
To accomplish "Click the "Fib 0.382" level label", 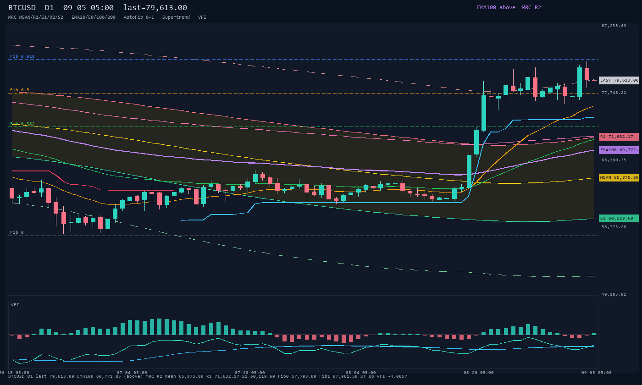I will [x=22, y=124].
